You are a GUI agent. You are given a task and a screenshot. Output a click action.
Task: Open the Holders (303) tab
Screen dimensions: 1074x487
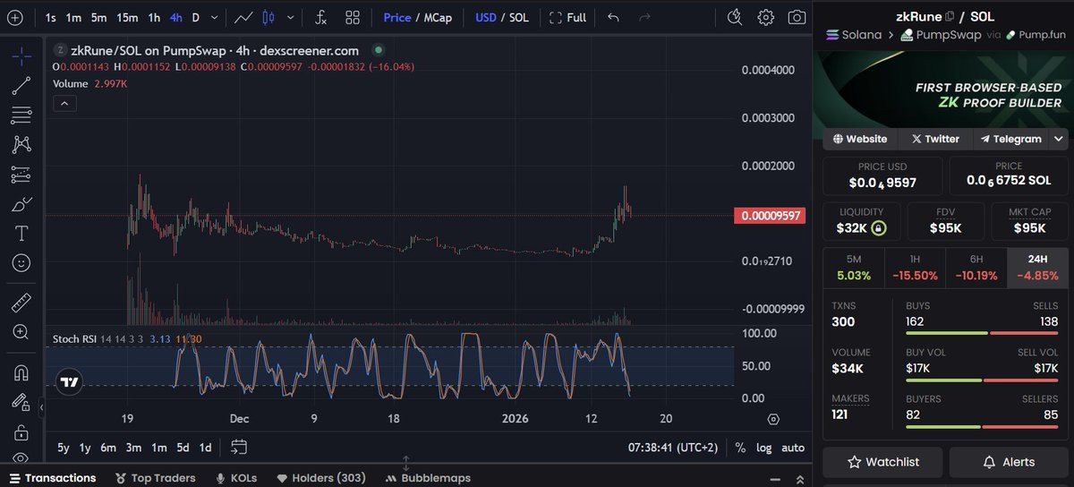click(320, 478)
